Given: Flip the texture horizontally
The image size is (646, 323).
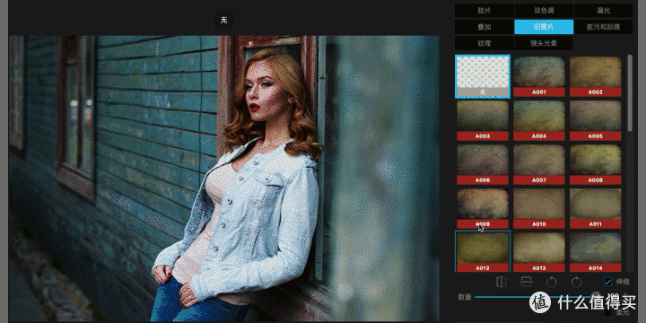Looking at the screenshot, I should [x=502, y=282].
